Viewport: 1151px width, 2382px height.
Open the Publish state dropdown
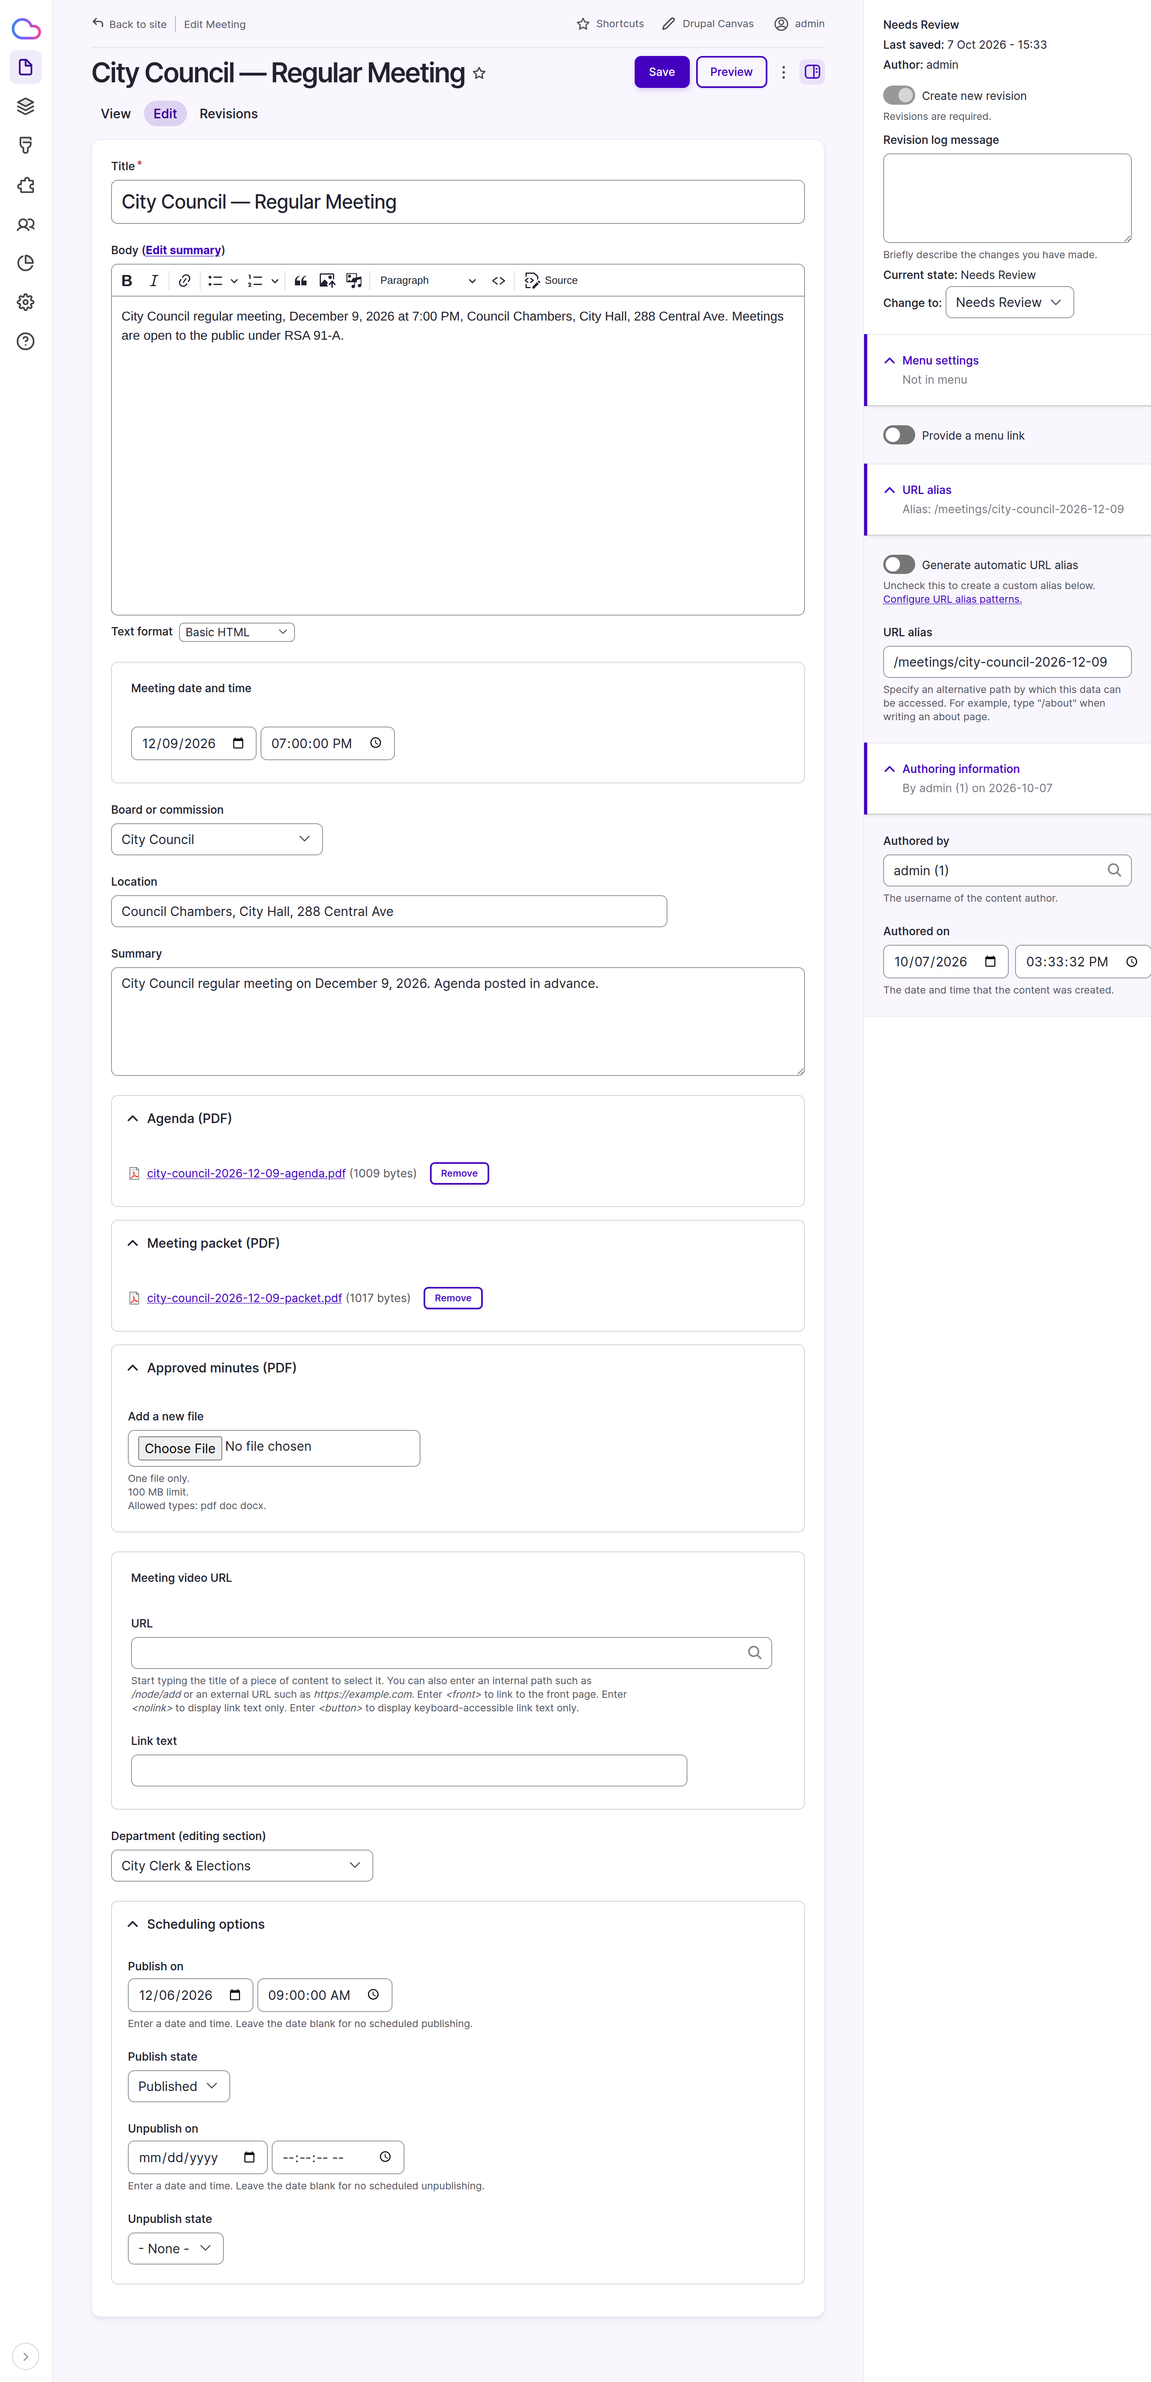tap(178, 2086)
